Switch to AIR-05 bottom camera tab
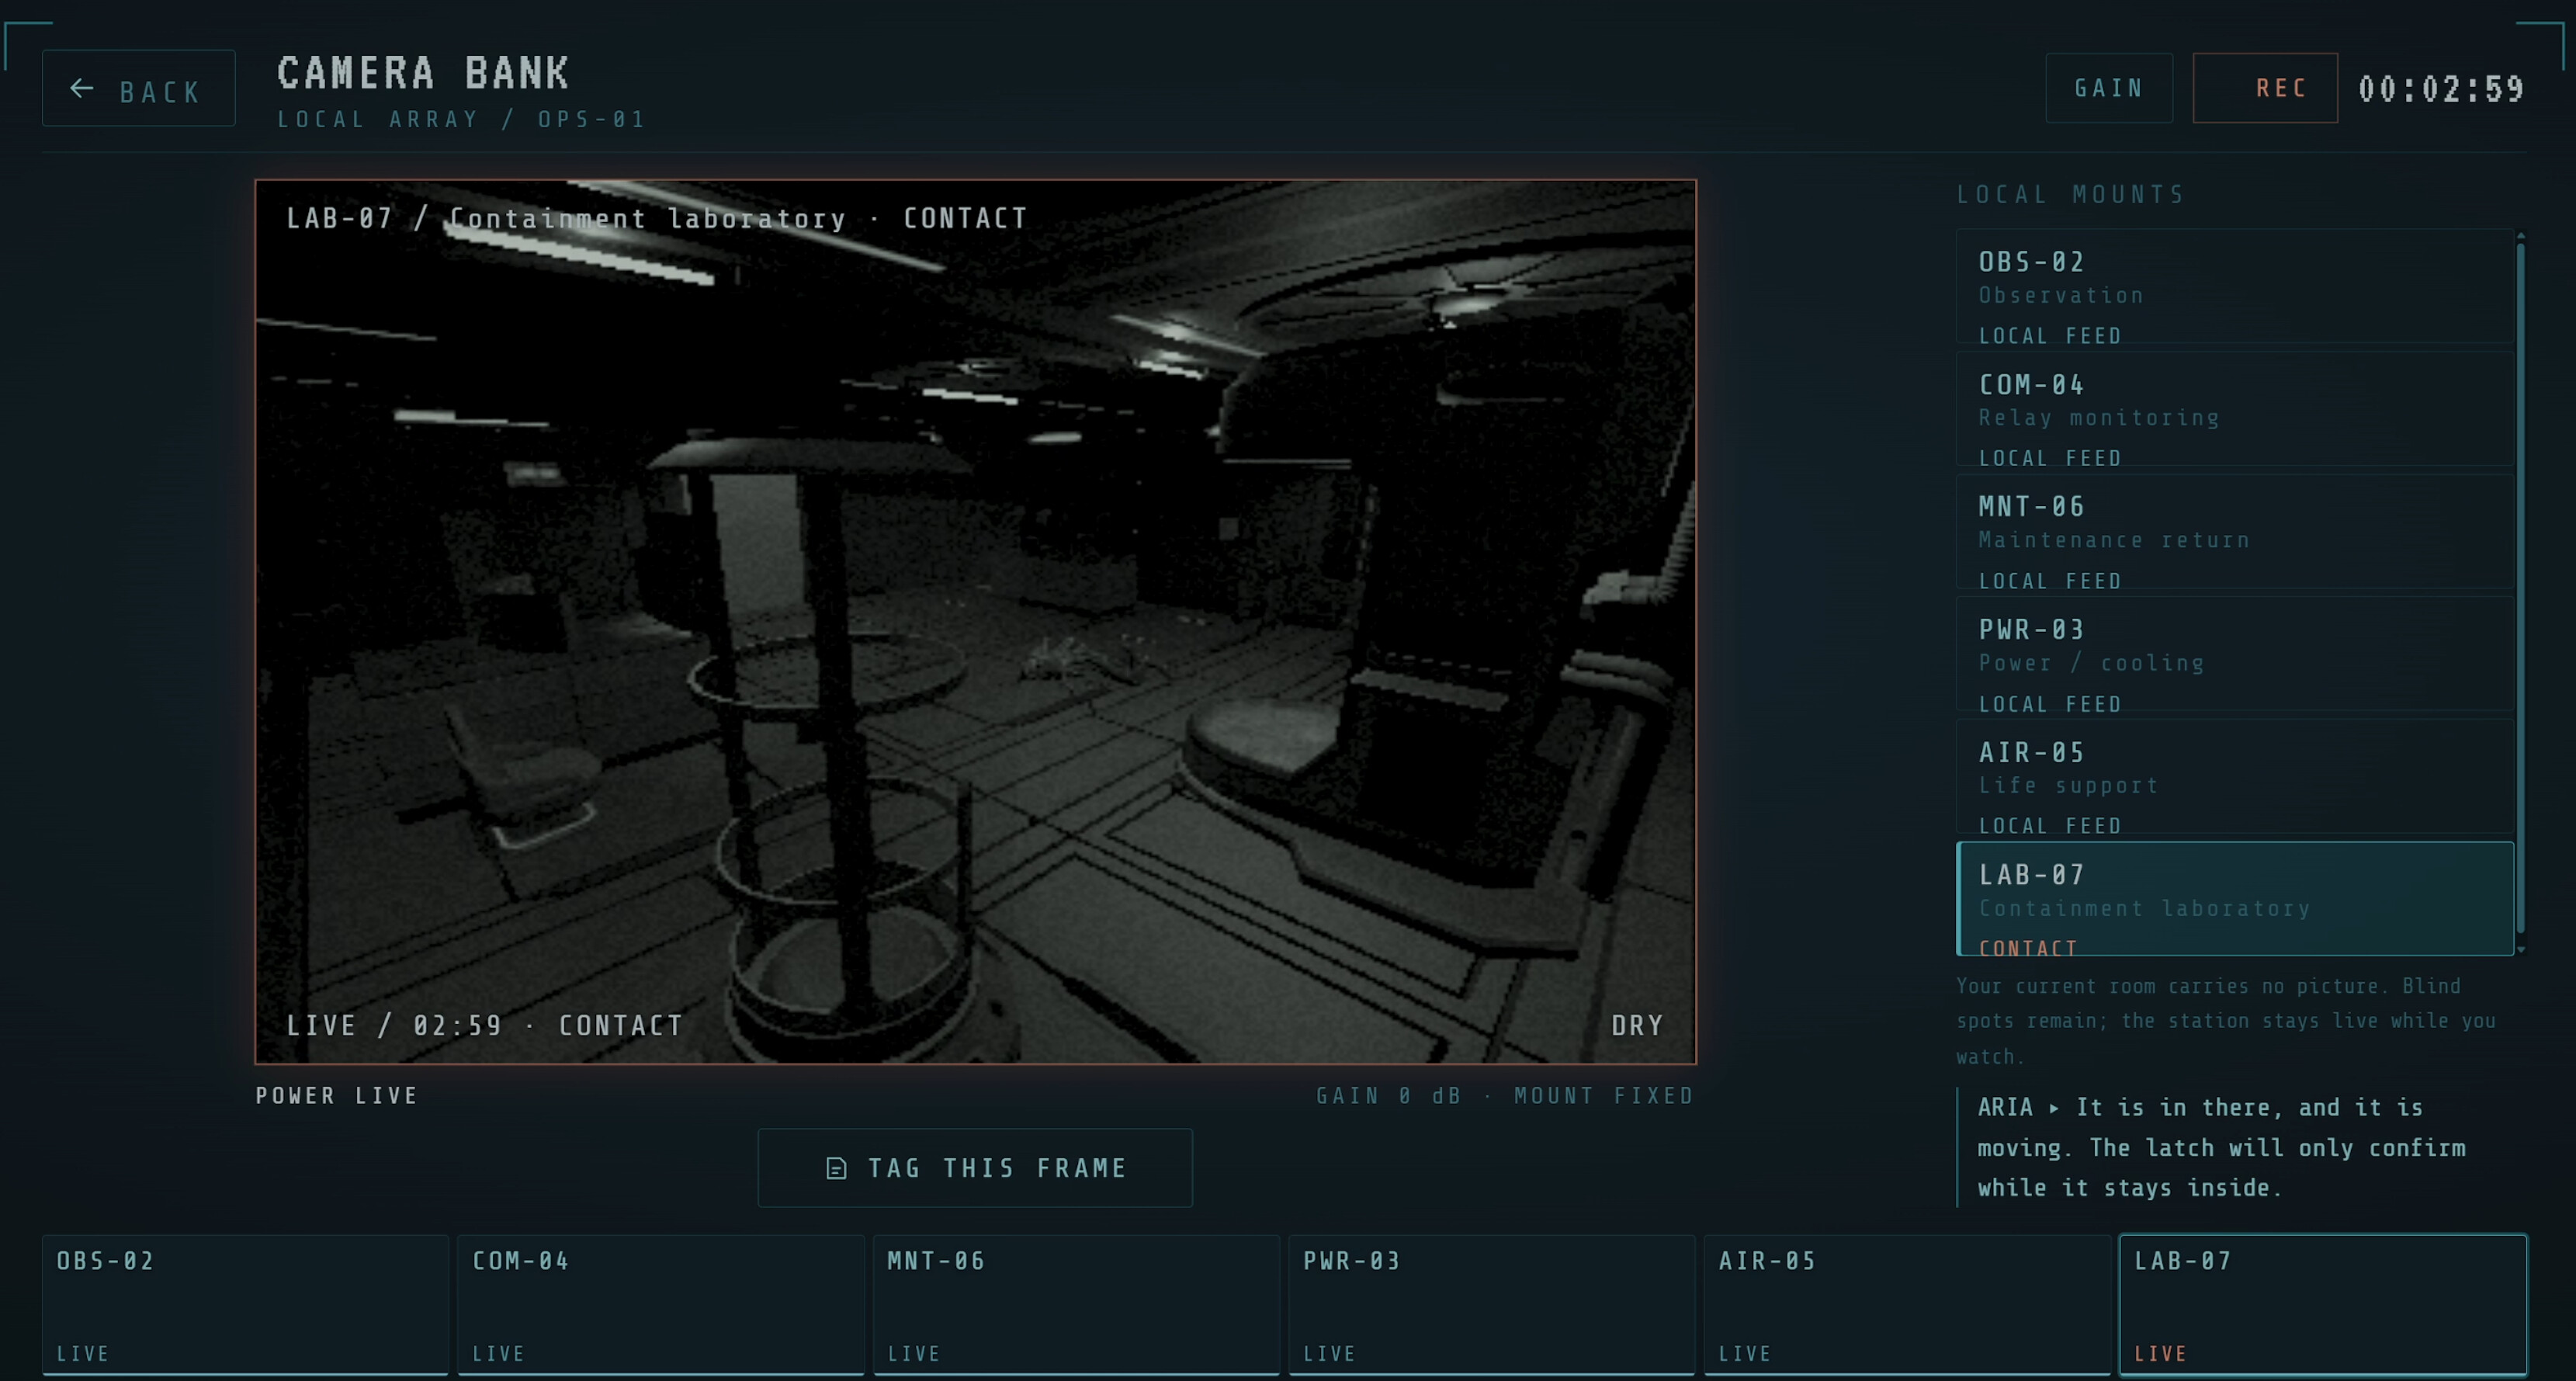This screenshot has height=1381, width=2576. [x=1907, y=1305]
